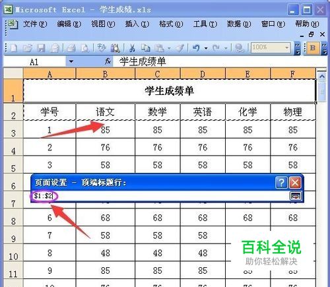The width and height of the screenshot is (330, 287).
Task: Click the Redo arrow icon
Action: click(216, 48)
